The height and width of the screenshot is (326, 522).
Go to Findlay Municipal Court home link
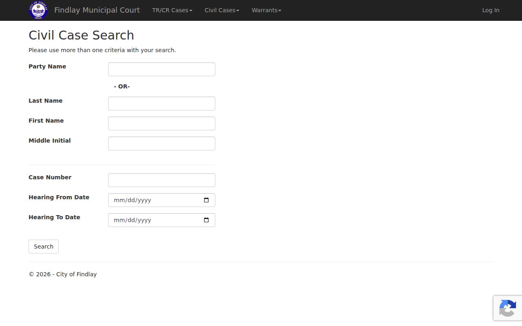[97, 10]
